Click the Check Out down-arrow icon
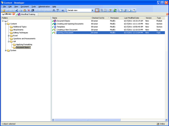Image resolution: width=169 pixels, height=126 pixels. pyautogui.click(x=130, y=10)
